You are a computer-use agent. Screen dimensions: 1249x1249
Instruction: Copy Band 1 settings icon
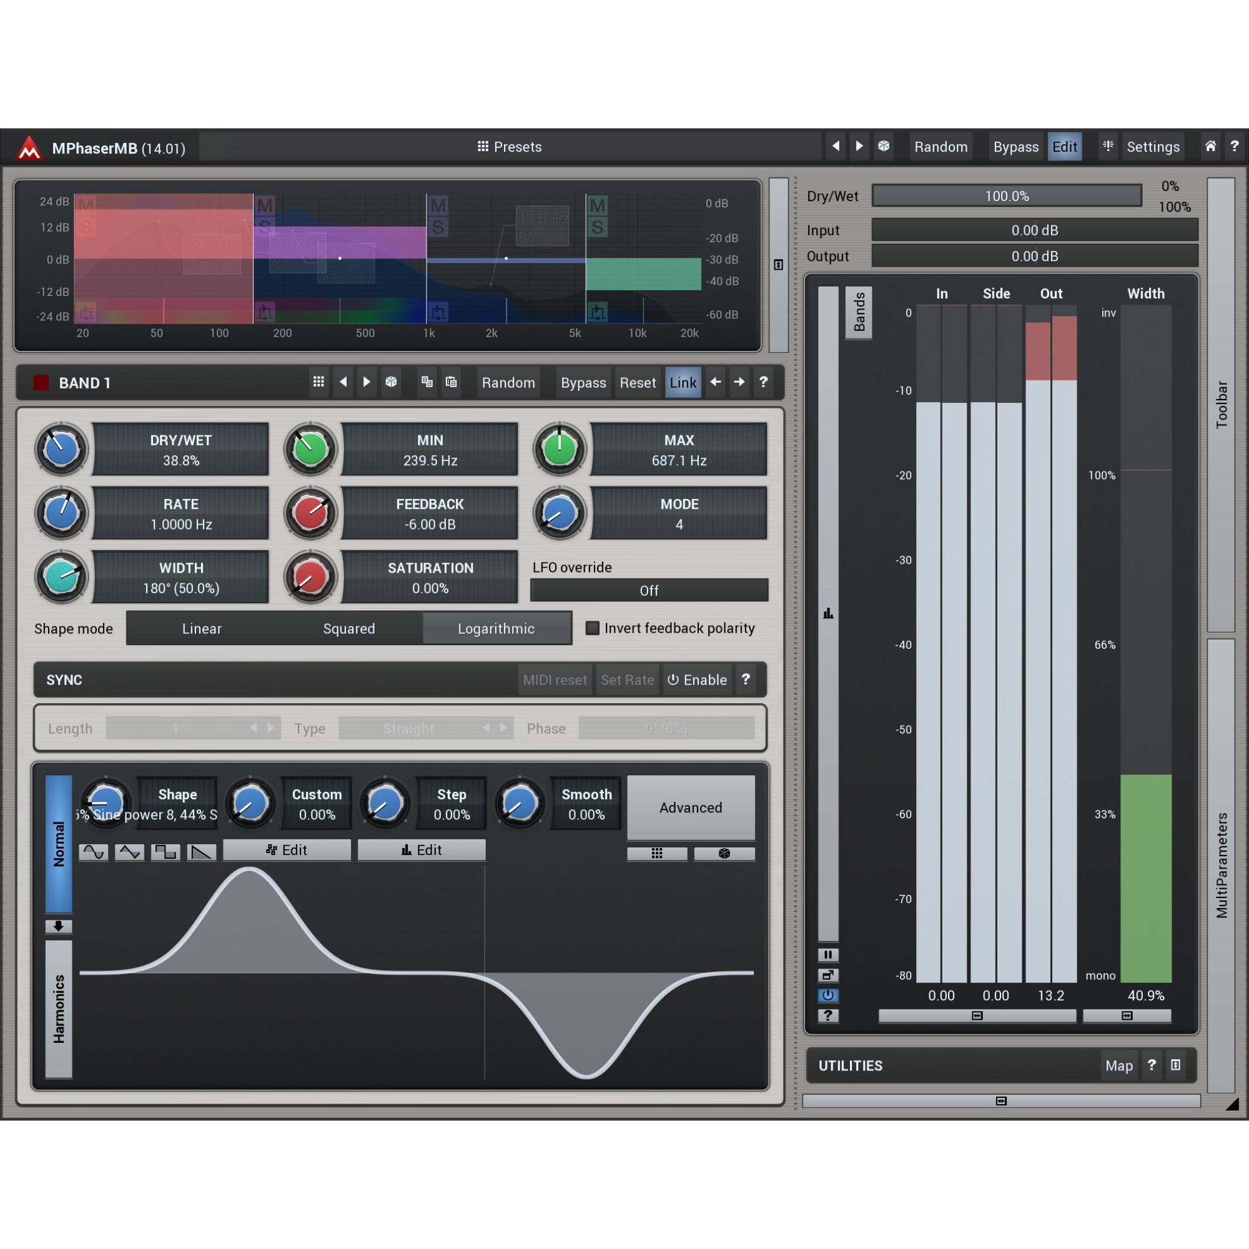point(427,382)
